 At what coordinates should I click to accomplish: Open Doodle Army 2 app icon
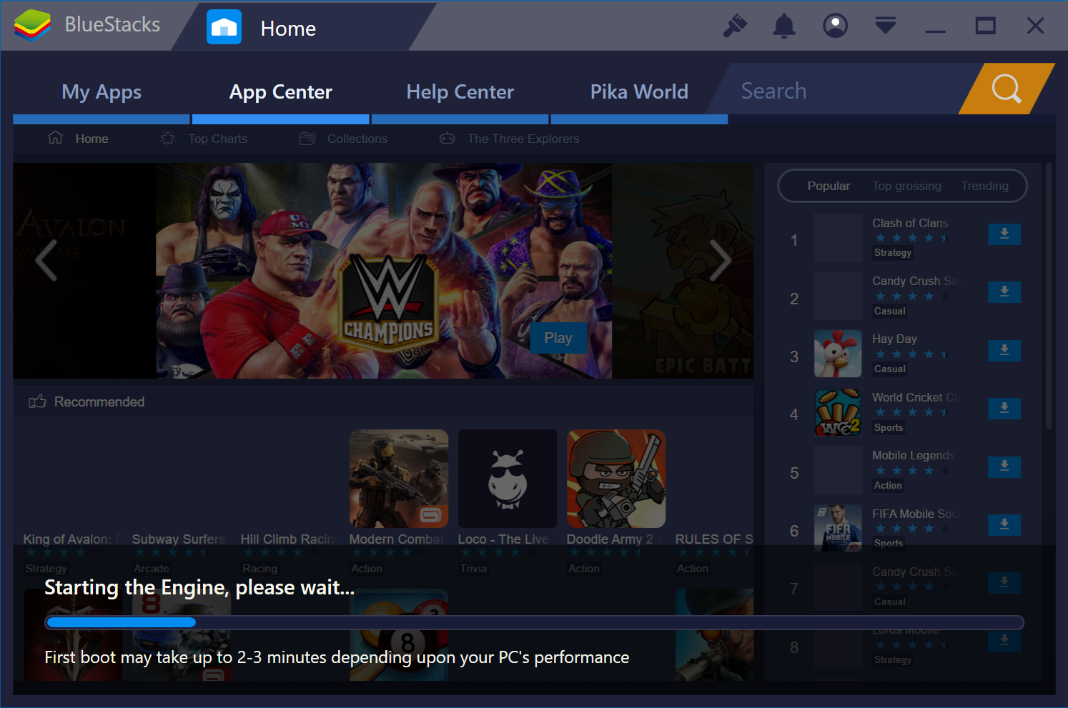pyautogui.click(x=616, y=479)
